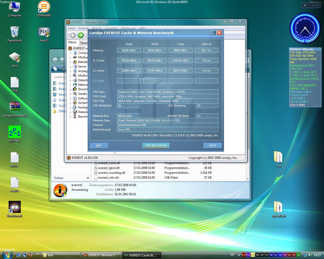The image size is (324, 259).
Task: Click the Musik favorite link in Explorer
Action: pos(59,94)
